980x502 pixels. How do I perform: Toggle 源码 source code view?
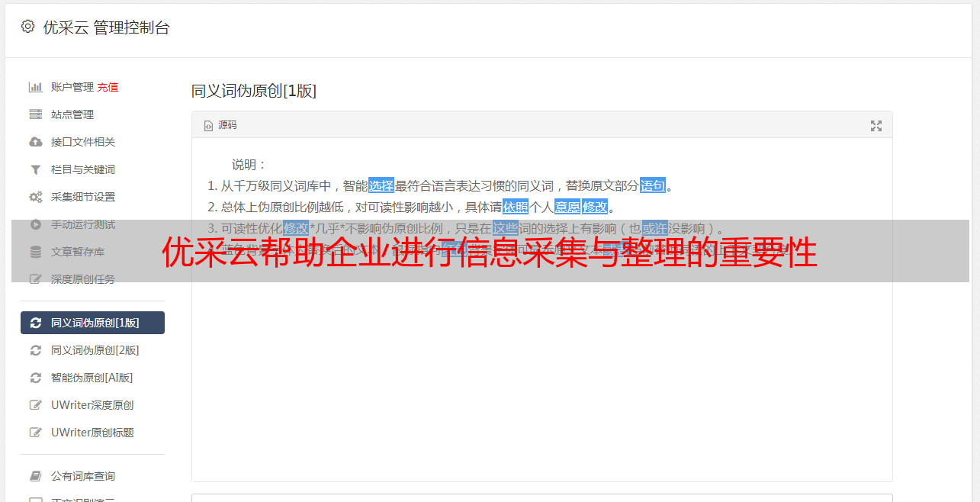(220, 125)
